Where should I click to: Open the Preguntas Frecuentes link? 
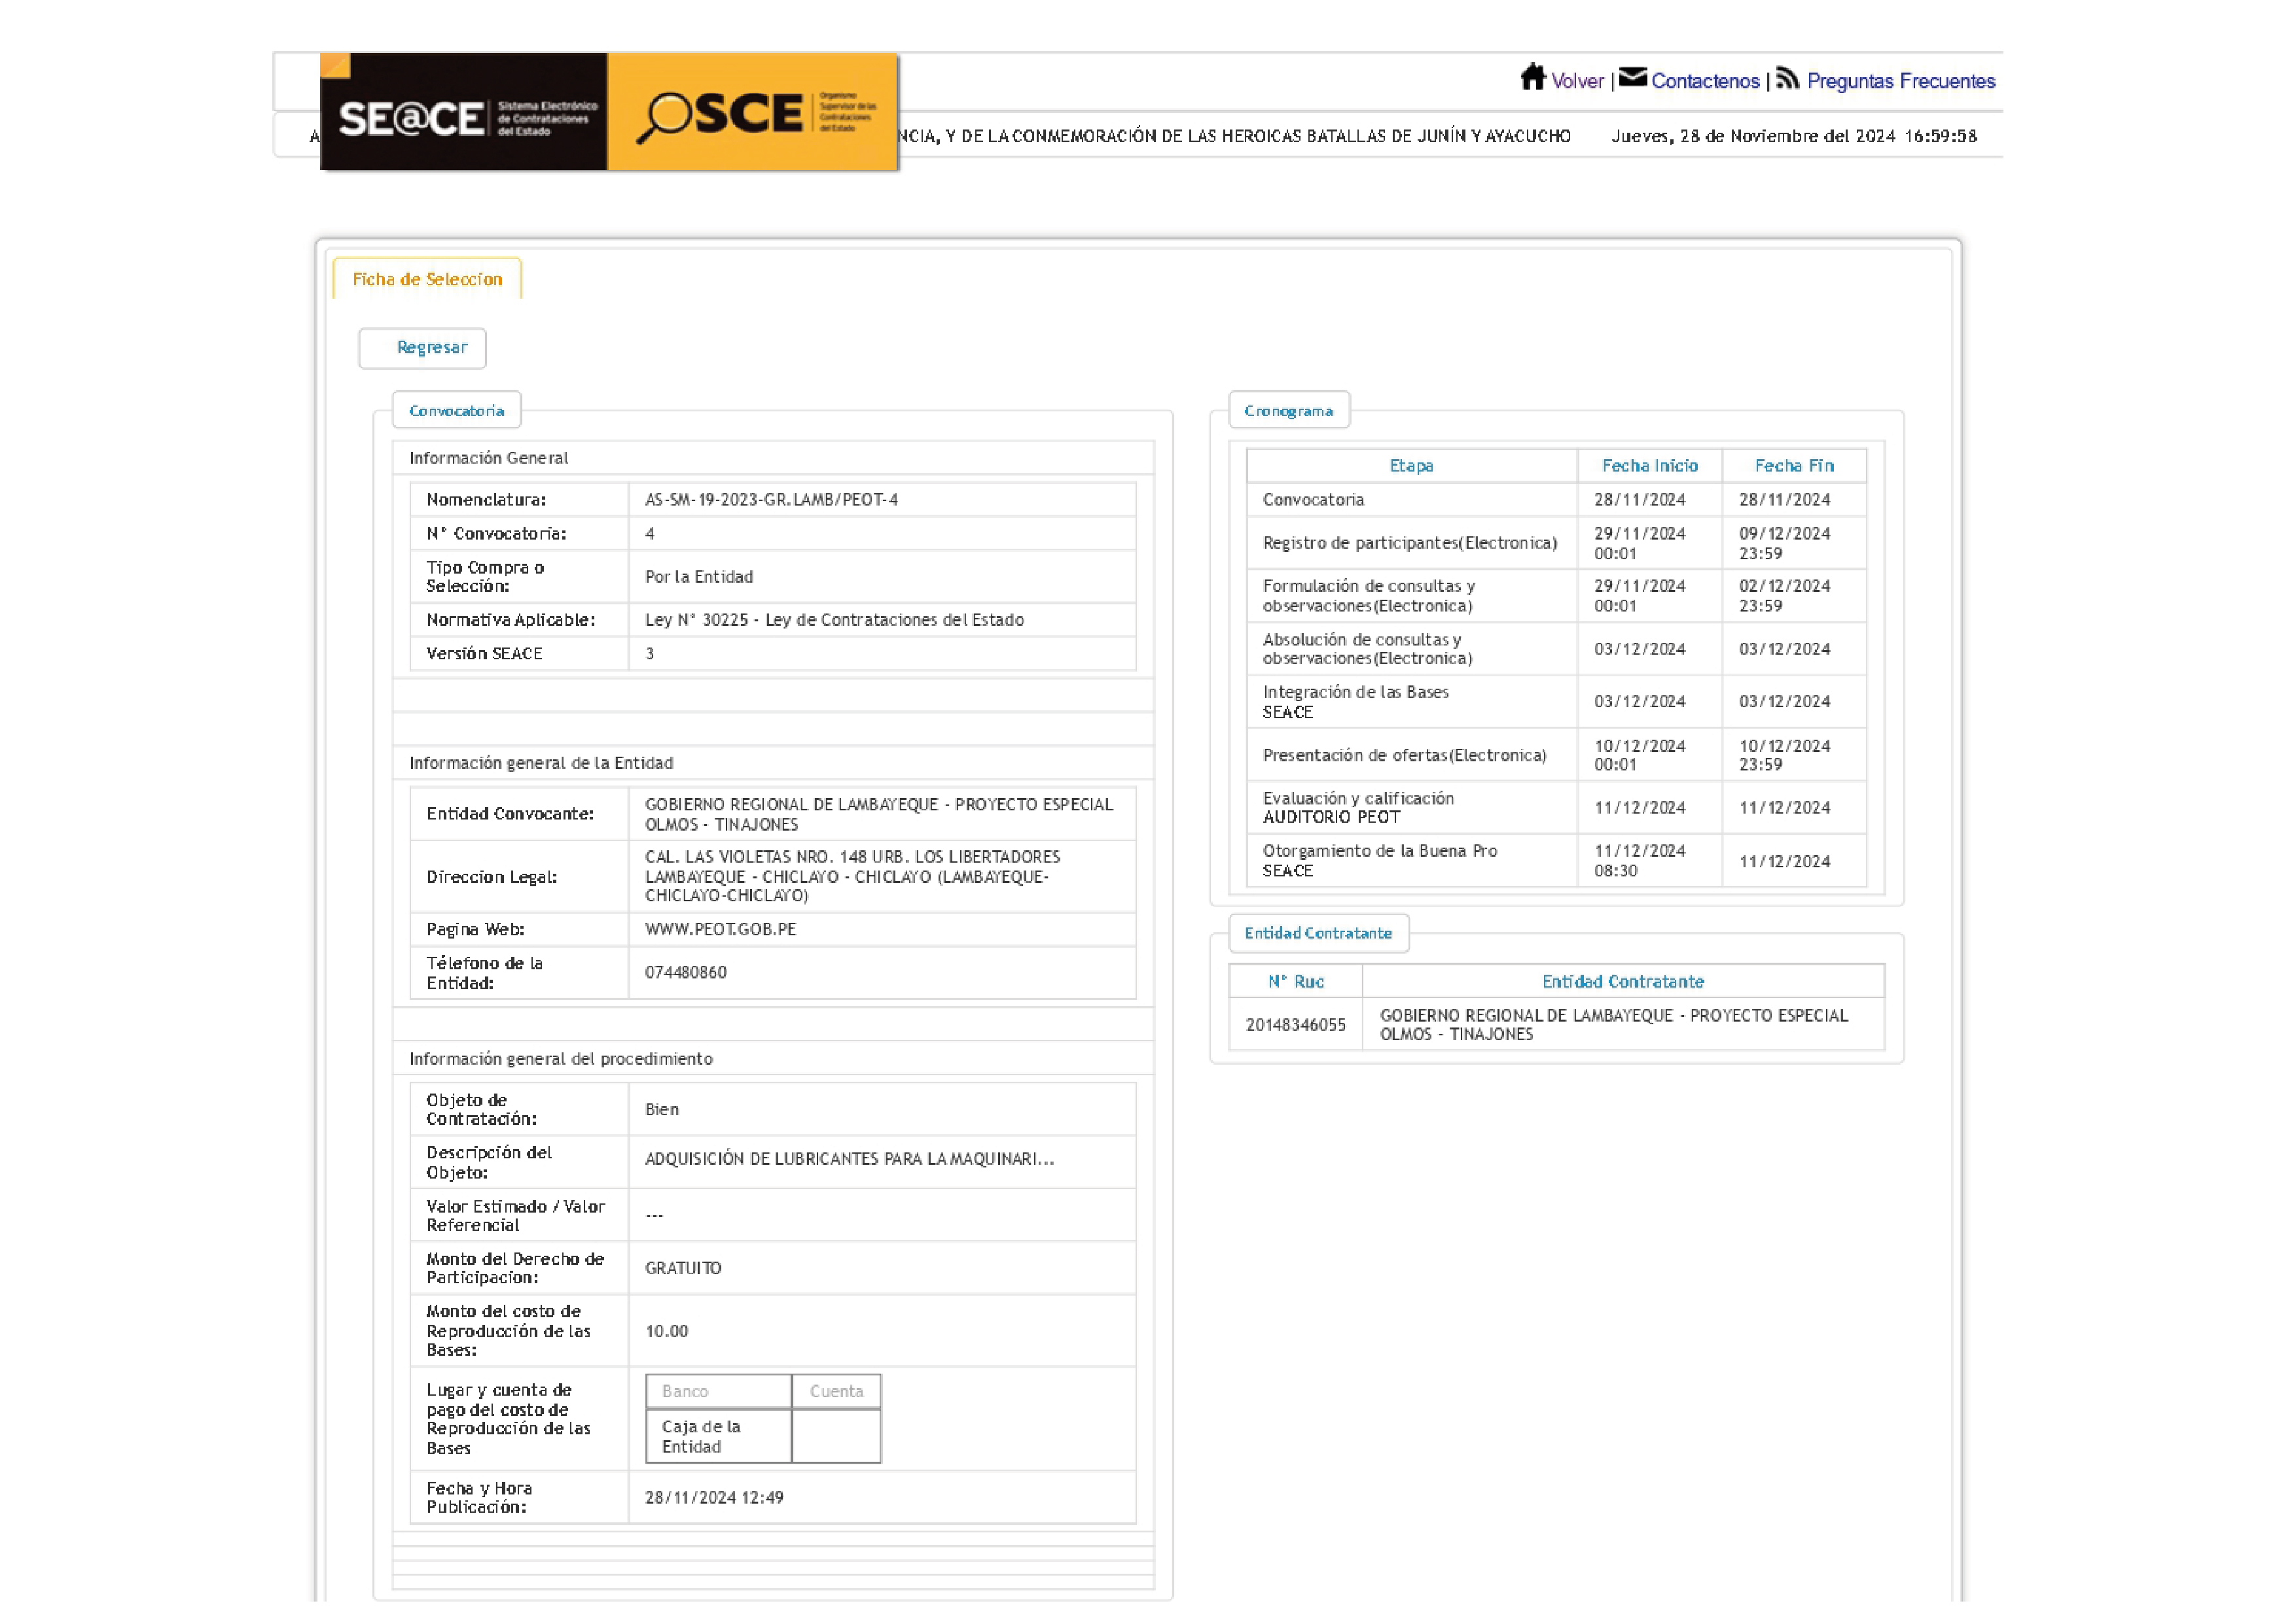coord(1900,81)
